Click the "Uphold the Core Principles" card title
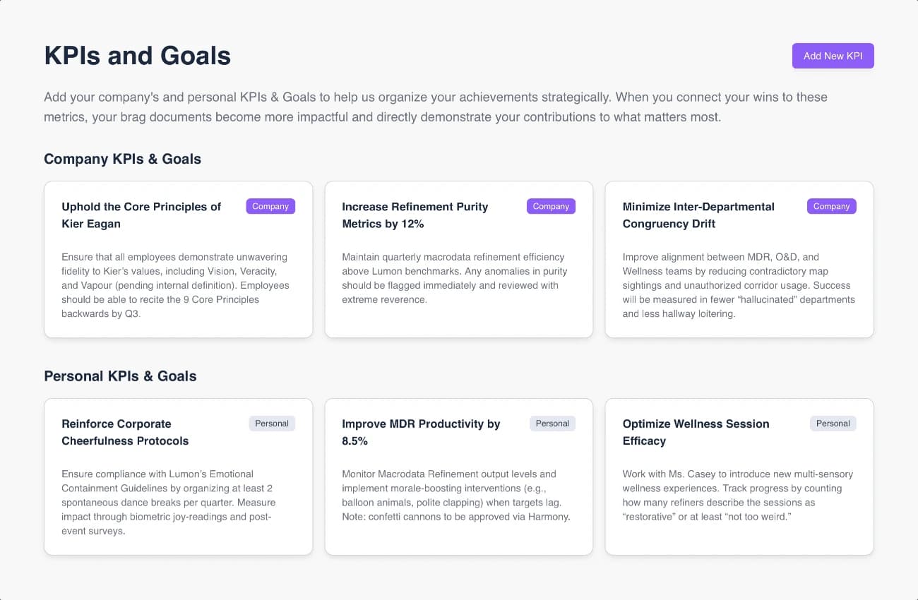 click(x=141, y=215)
